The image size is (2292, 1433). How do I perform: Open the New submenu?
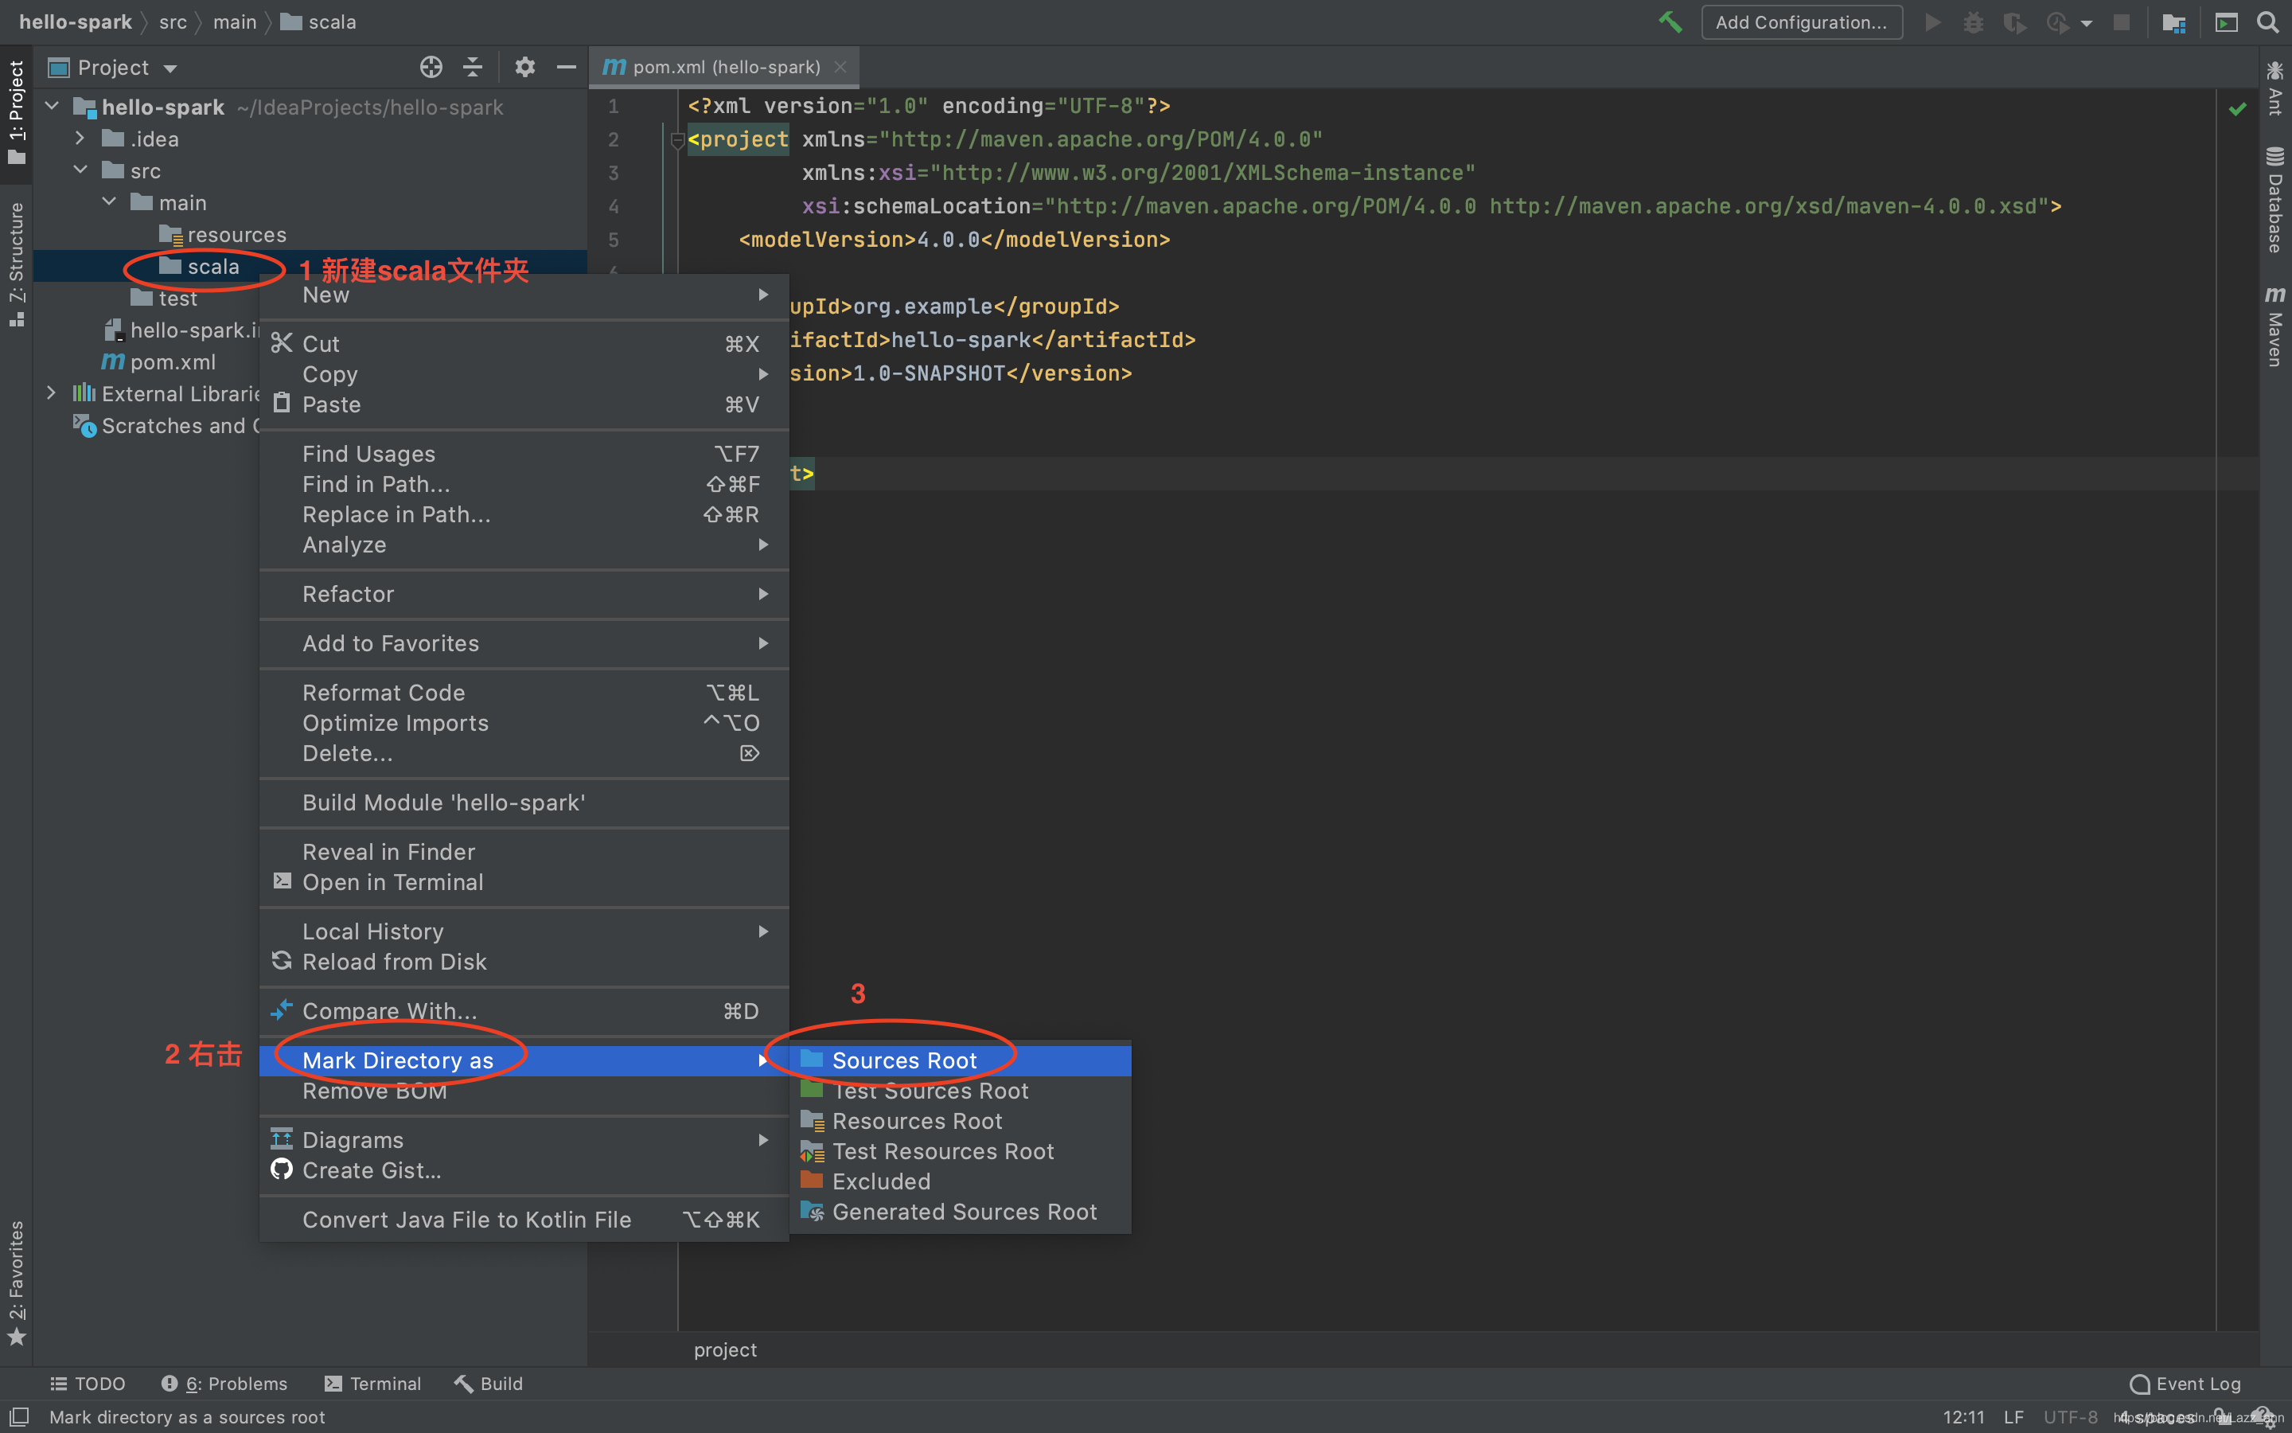(524, 295)
